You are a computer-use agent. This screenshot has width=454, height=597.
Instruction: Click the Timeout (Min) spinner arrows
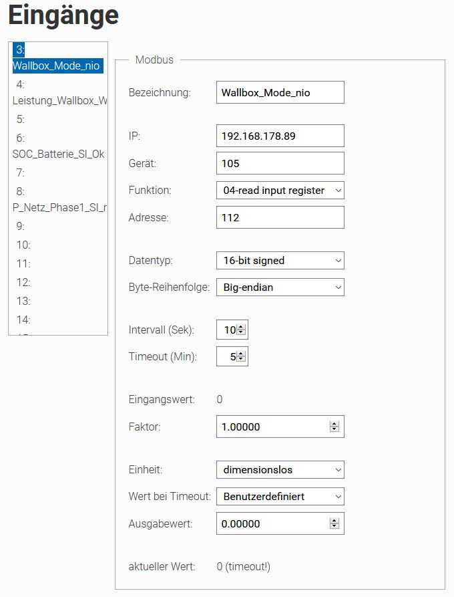[x=241, y=356]
